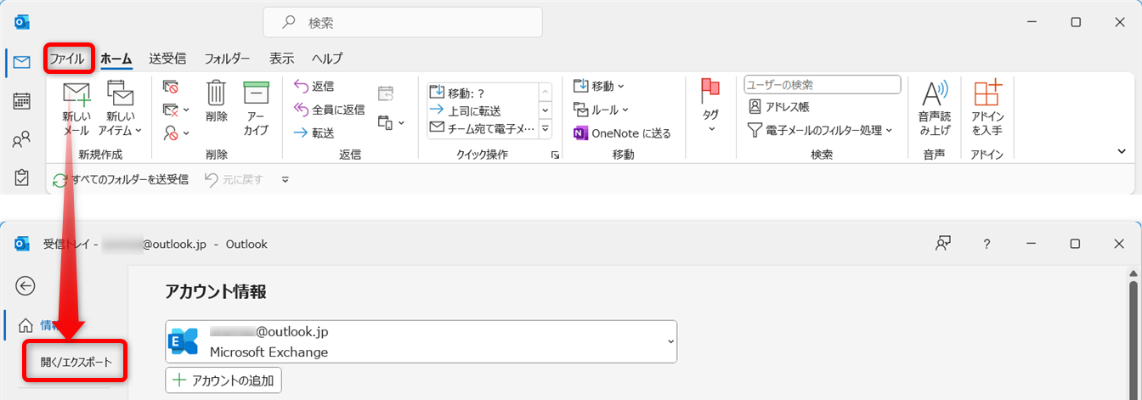Image resolution: width=1142 pixels, height=400 pixels.
Task: Open the File (ファイル) tab
Action: pos(66,59)
